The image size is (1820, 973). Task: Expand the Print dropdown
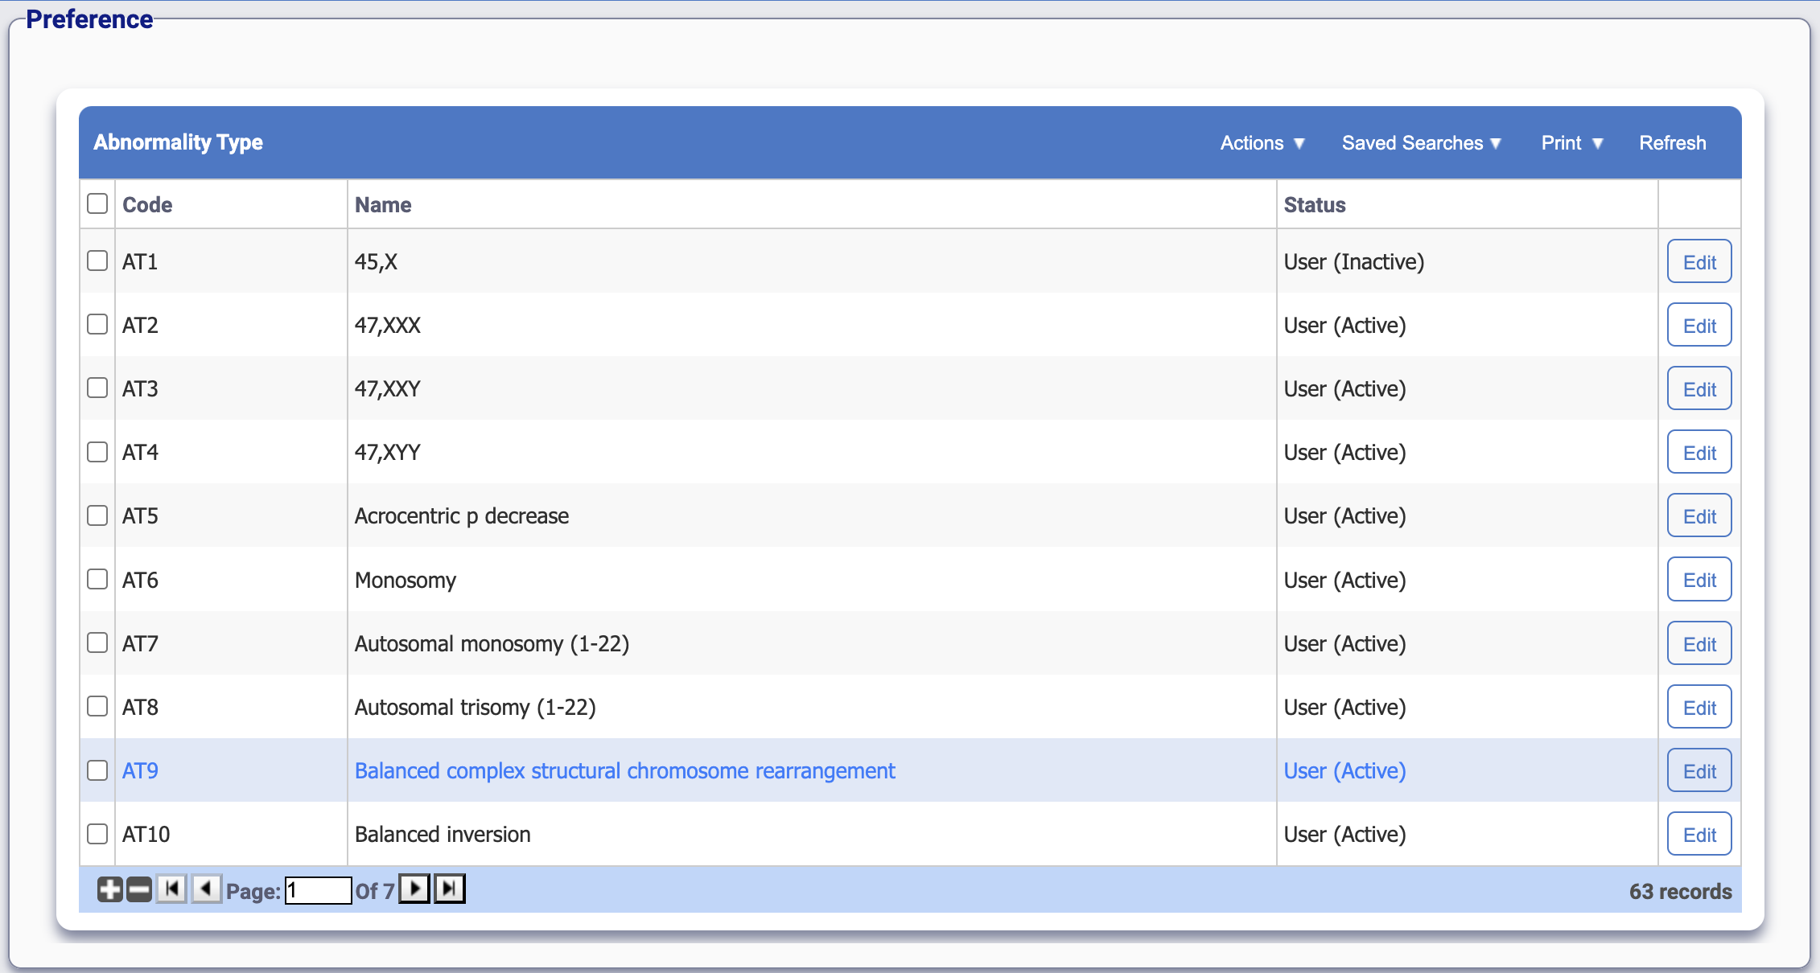click(x=1571, y=142)
